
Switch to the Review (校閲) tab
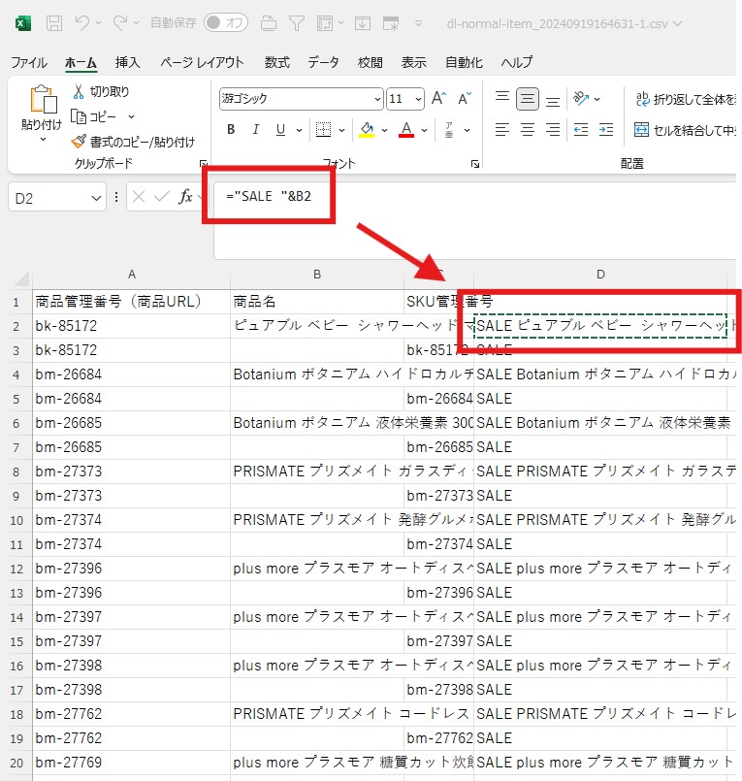click(x=370, y=62)
